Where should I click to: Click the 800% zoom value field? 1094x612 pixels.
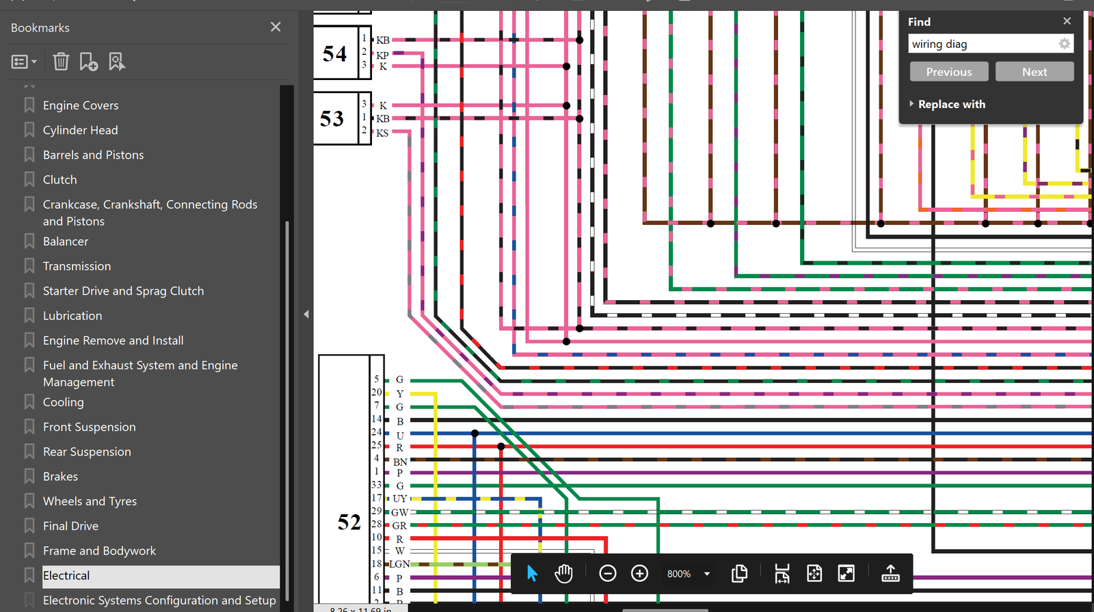[x=679, y=574]
